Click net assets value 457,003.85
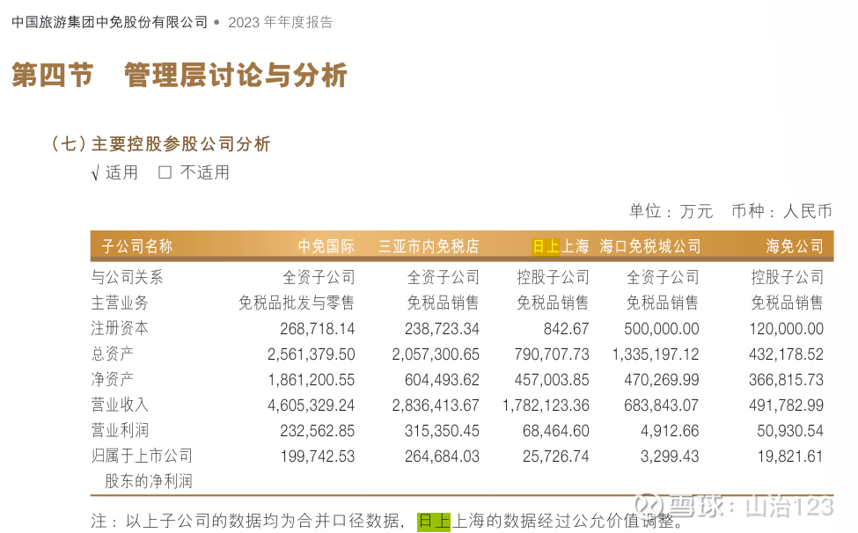The image size is (858, 533). click(552, 380)
